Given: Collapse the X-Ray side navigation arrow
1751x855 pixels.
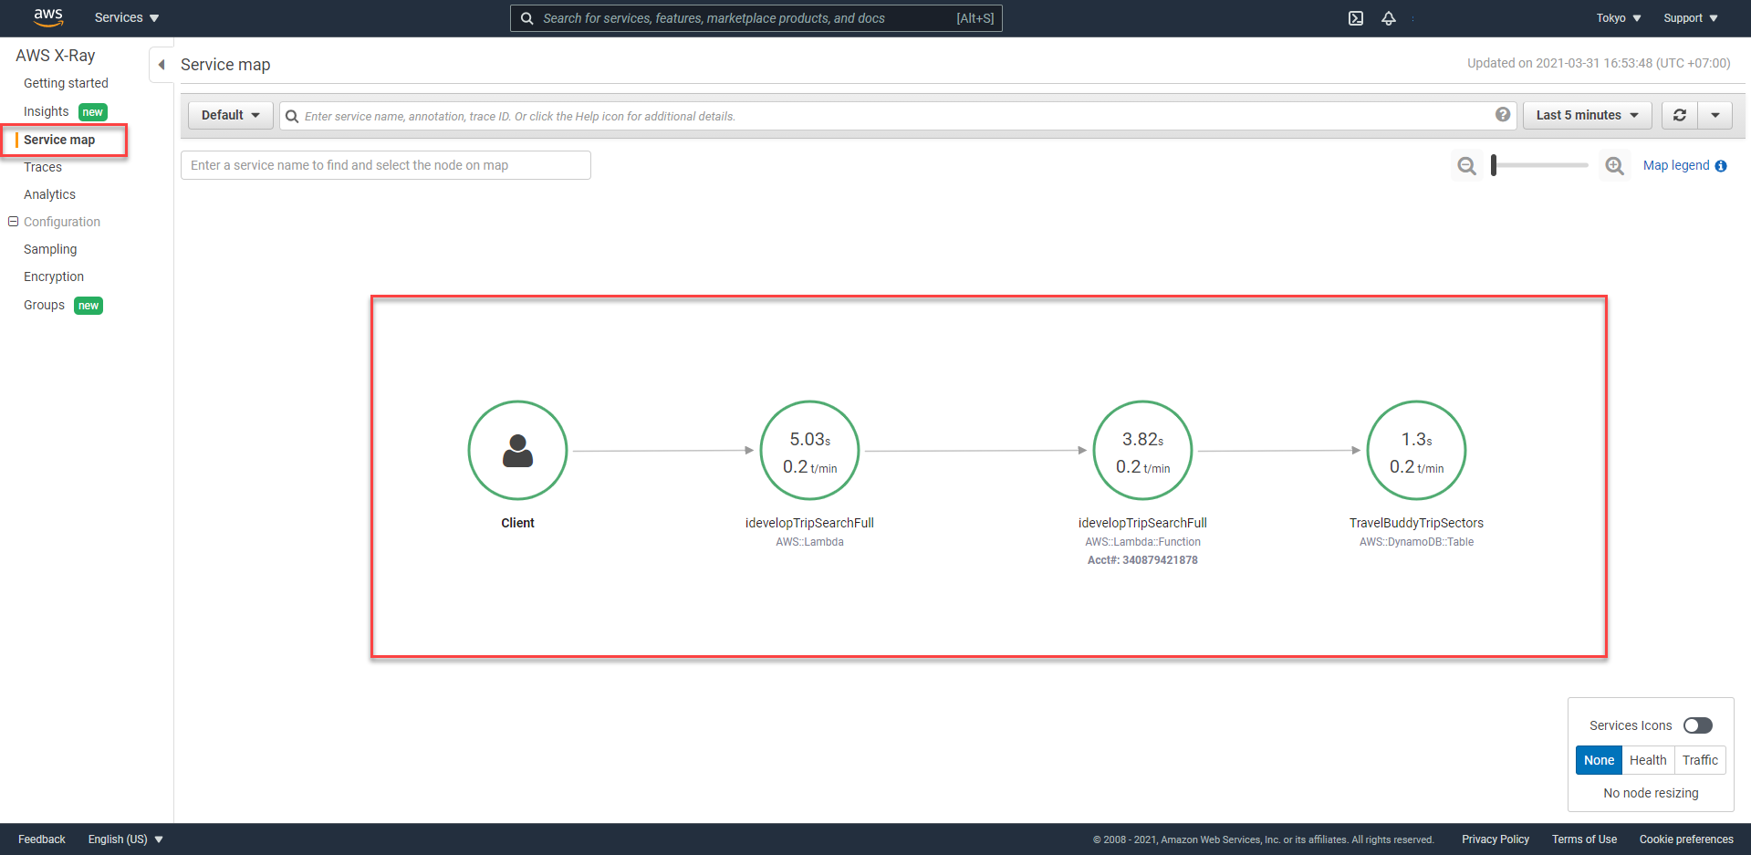Looking at the screenshot, I should click(162, 65).
